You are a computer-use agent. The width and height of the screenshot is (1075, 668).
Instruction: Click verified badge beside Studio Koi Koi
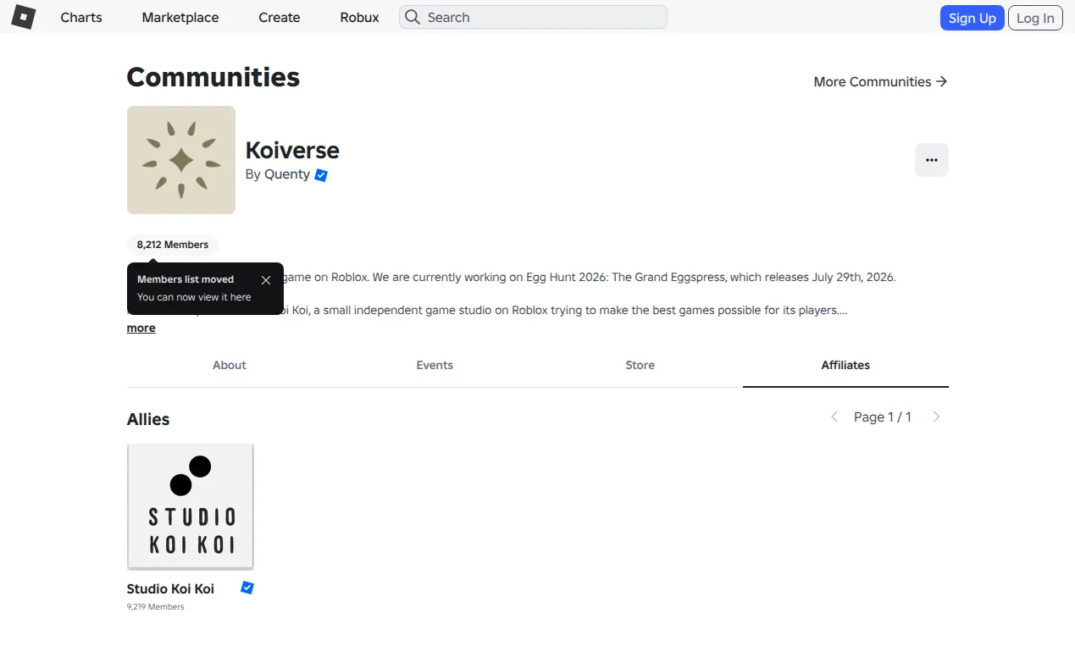[247, 588]
